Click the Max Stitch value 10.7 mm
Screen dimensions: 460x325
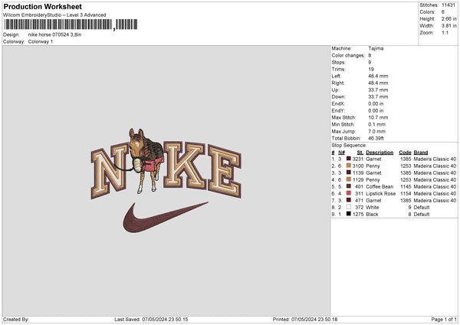pos(378,117)
